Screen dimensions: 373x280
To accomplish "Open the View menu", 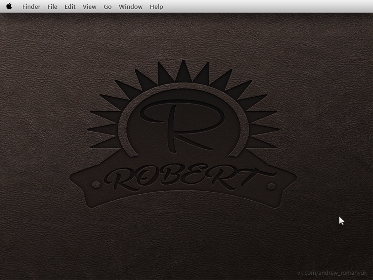I will point(90,7).
